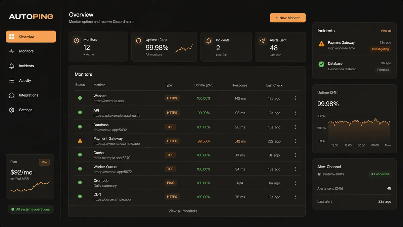
Task: Click the N/A response for Cron Job
Action: click(240, 183)
